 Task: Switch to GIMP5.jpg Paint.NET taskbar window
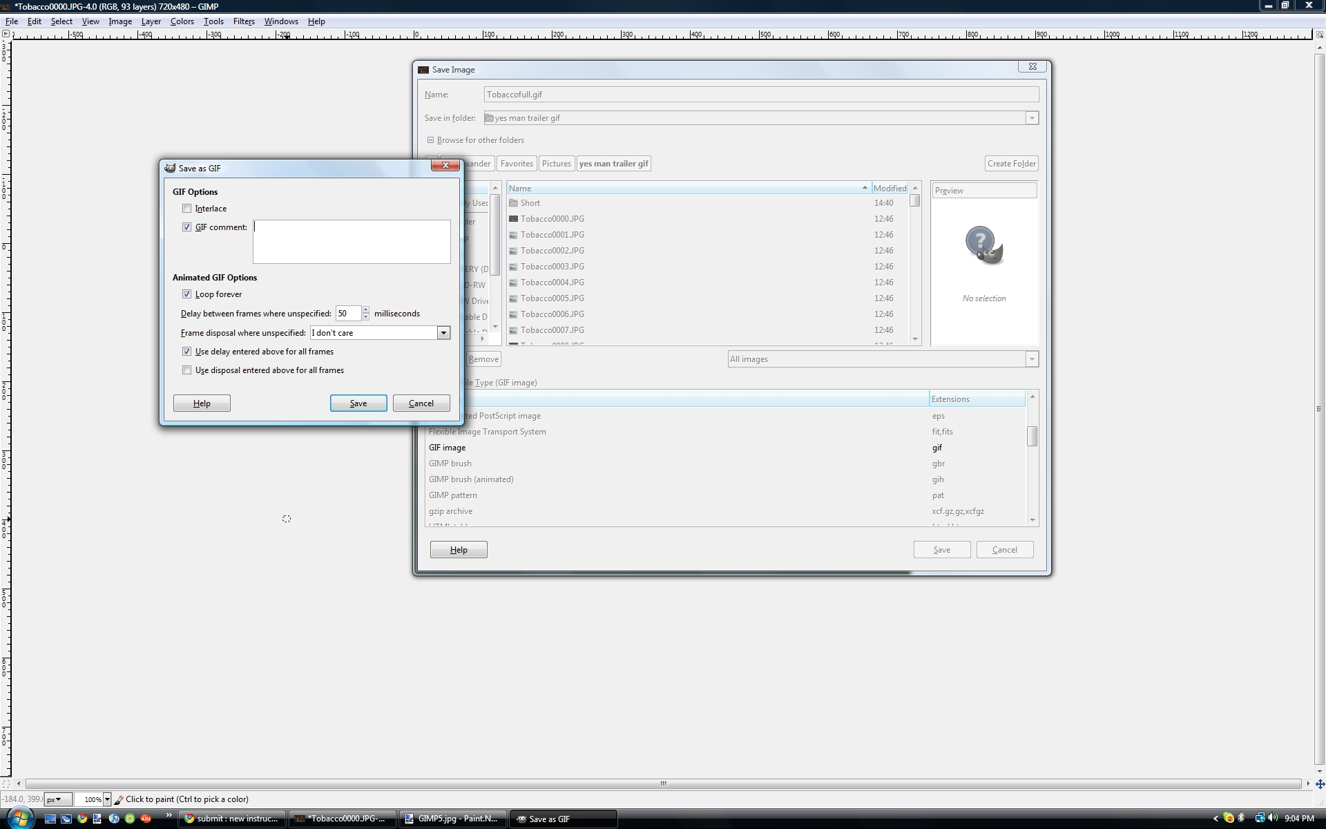pos(452,819)
